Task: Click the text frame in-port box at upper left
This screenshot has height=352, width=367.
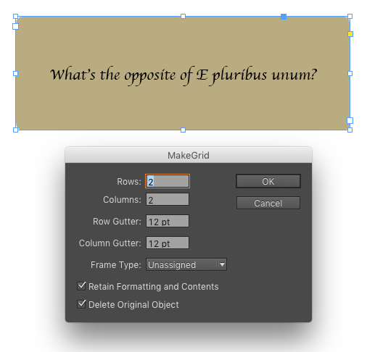Action: pyautogui.click(x=16, y=26)
